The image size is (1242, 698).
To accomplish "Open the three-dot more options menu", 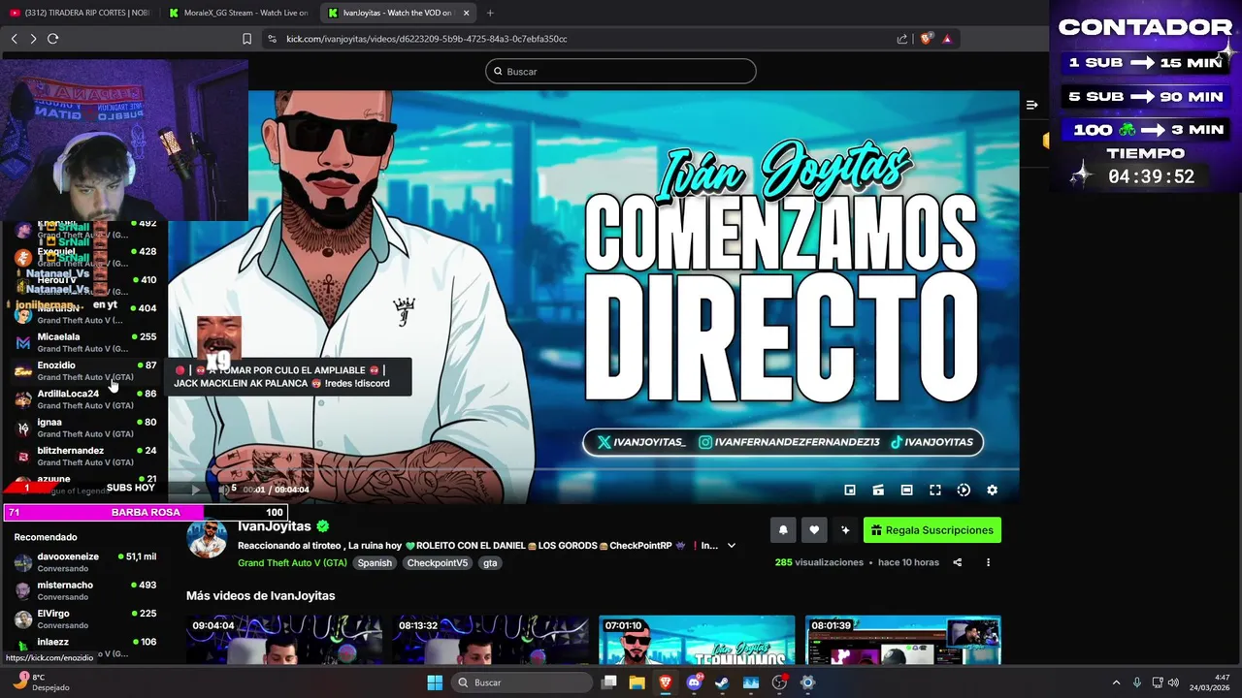I will 989,562.
